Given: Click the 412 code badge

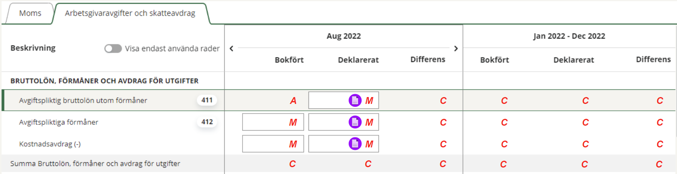Looking at the screenshot, I should coord(207,122).
